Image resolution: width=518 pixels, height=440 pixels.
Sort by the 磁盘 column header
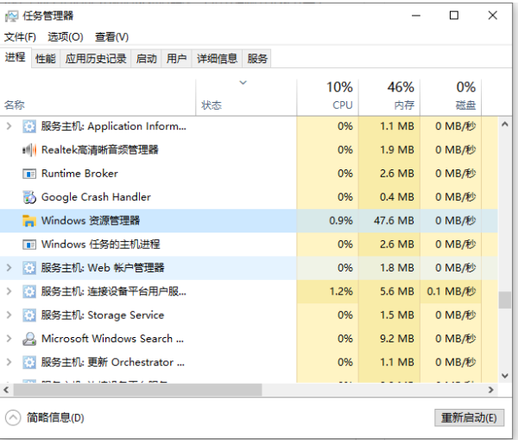[451, 98]
